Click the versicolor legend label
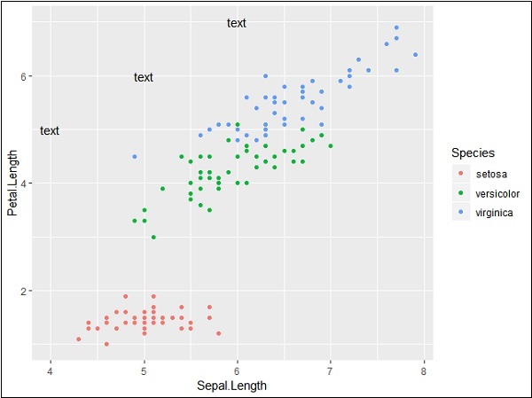The height and width of the screenshot is (398, 532). tap(497, 193)
